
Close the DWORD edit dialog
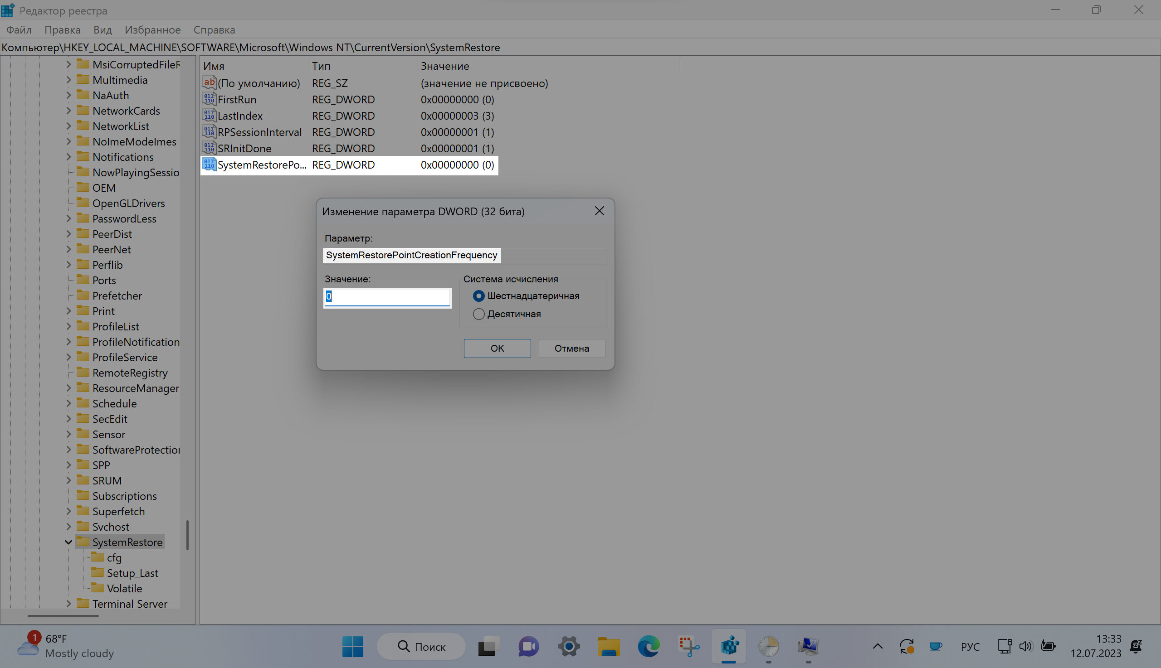click(x=599, y=211)
